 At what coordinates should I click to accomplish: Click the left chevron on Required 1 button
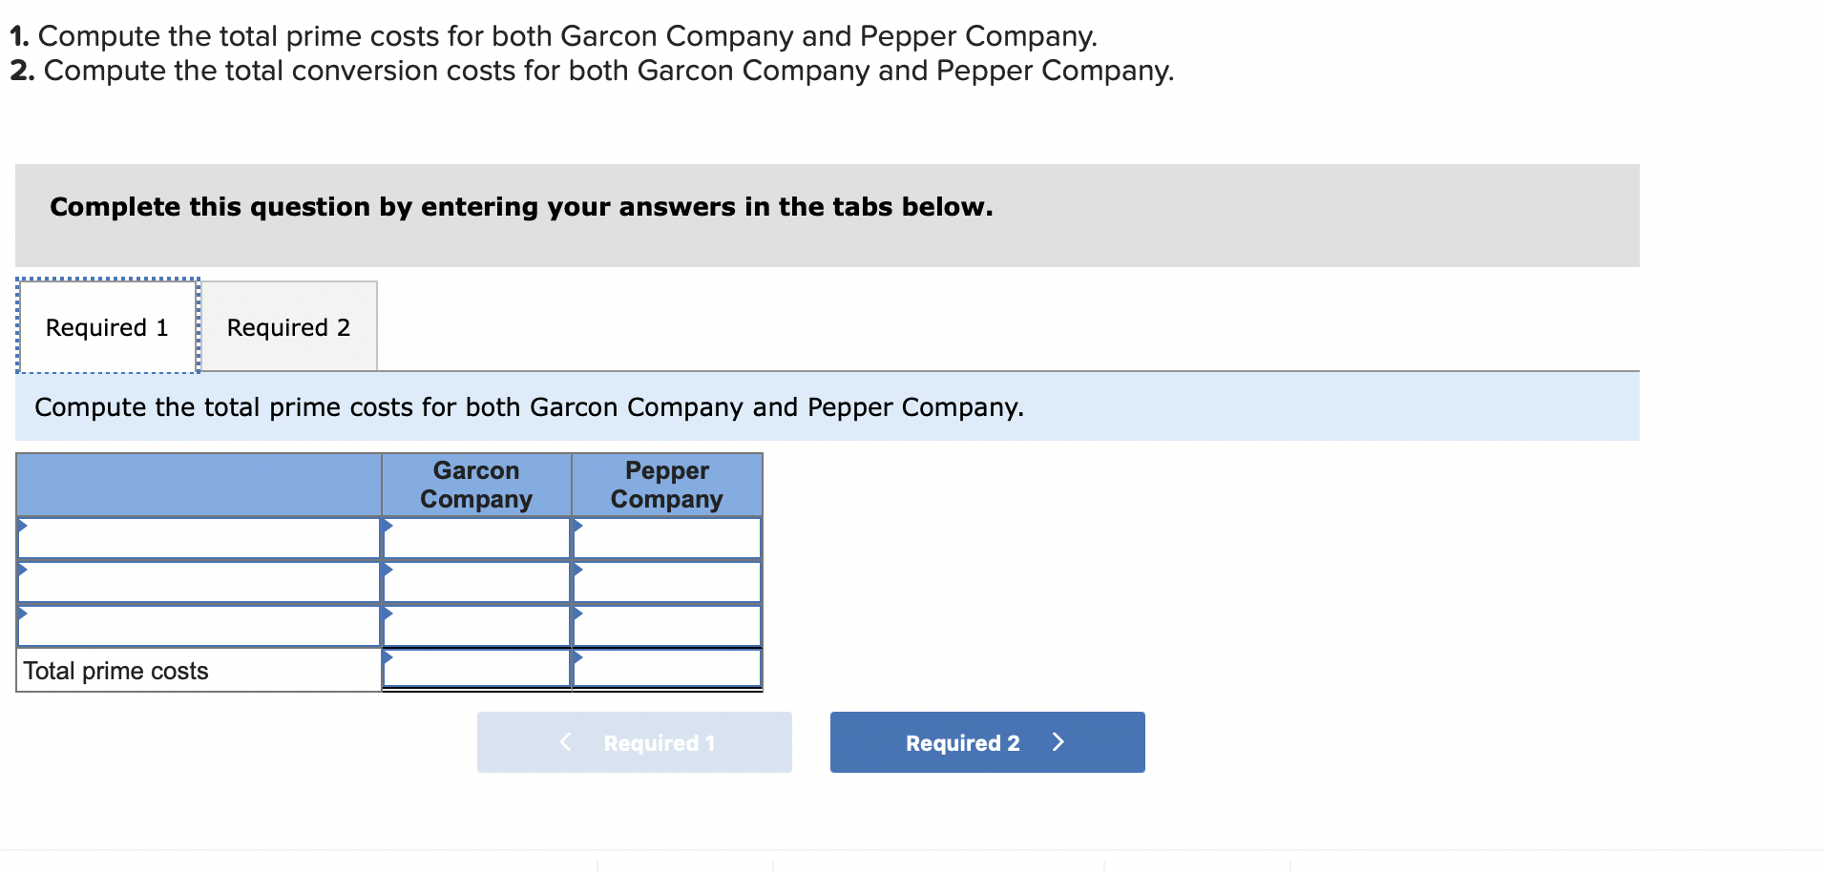(564, 741)
